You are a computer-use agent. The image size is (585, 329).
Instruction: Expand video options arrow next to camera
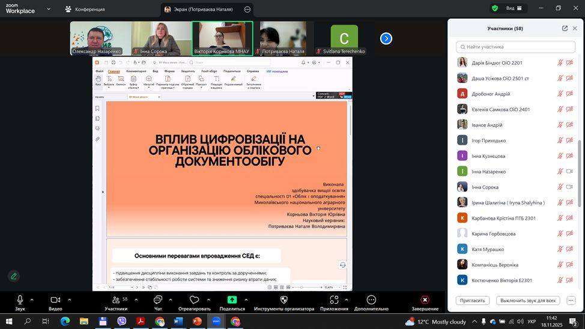click(69, 300)
